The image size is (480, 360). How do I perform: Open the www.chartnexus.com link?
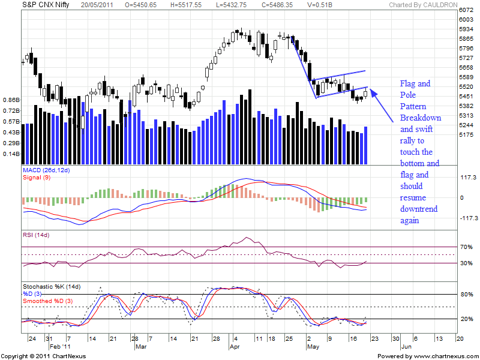pos(442,356)
